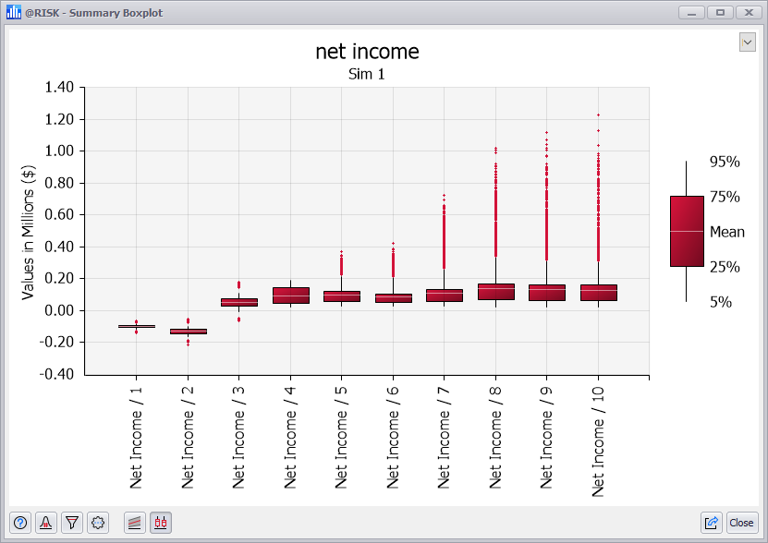Viewport: 768px width, 543px height.
Task: Click the 'Sim 1' subtitle text
Action: click(x=367, y=74)
